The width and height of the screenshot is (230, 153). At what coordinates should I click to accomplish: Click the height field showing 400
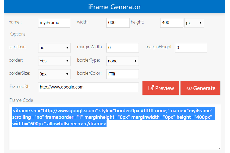(172, 23)
